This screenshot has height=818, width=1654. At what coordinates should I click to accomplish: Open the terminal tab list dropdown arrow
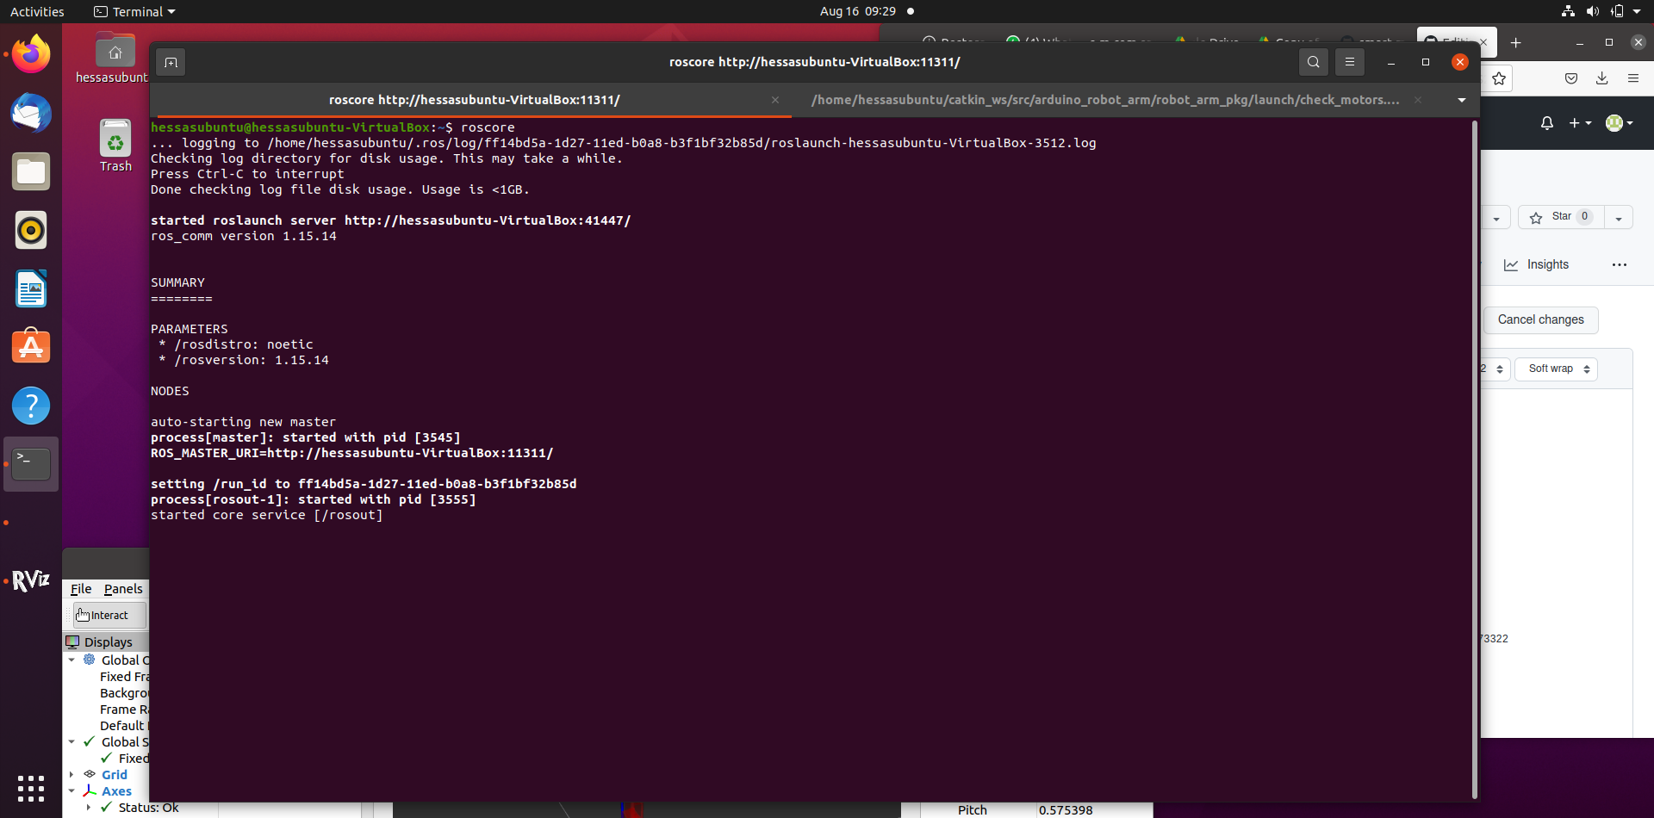(x=1462, y=100)
